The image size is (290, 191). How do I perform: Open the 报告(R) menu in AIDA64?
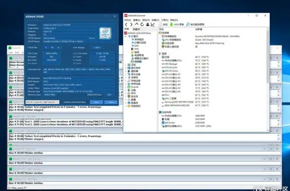point(146,20)
